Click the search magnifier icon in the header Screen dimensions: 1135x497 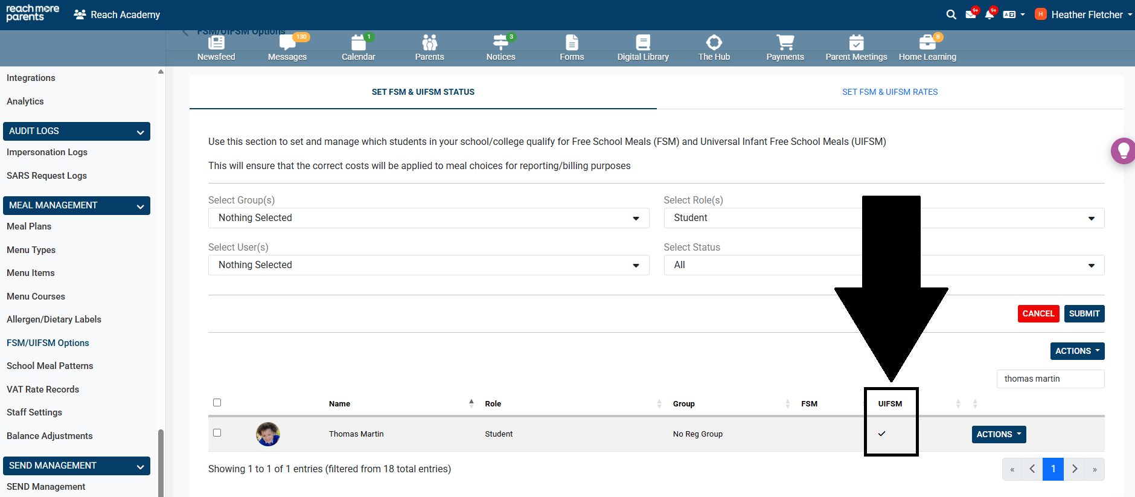tap(951, 14)
